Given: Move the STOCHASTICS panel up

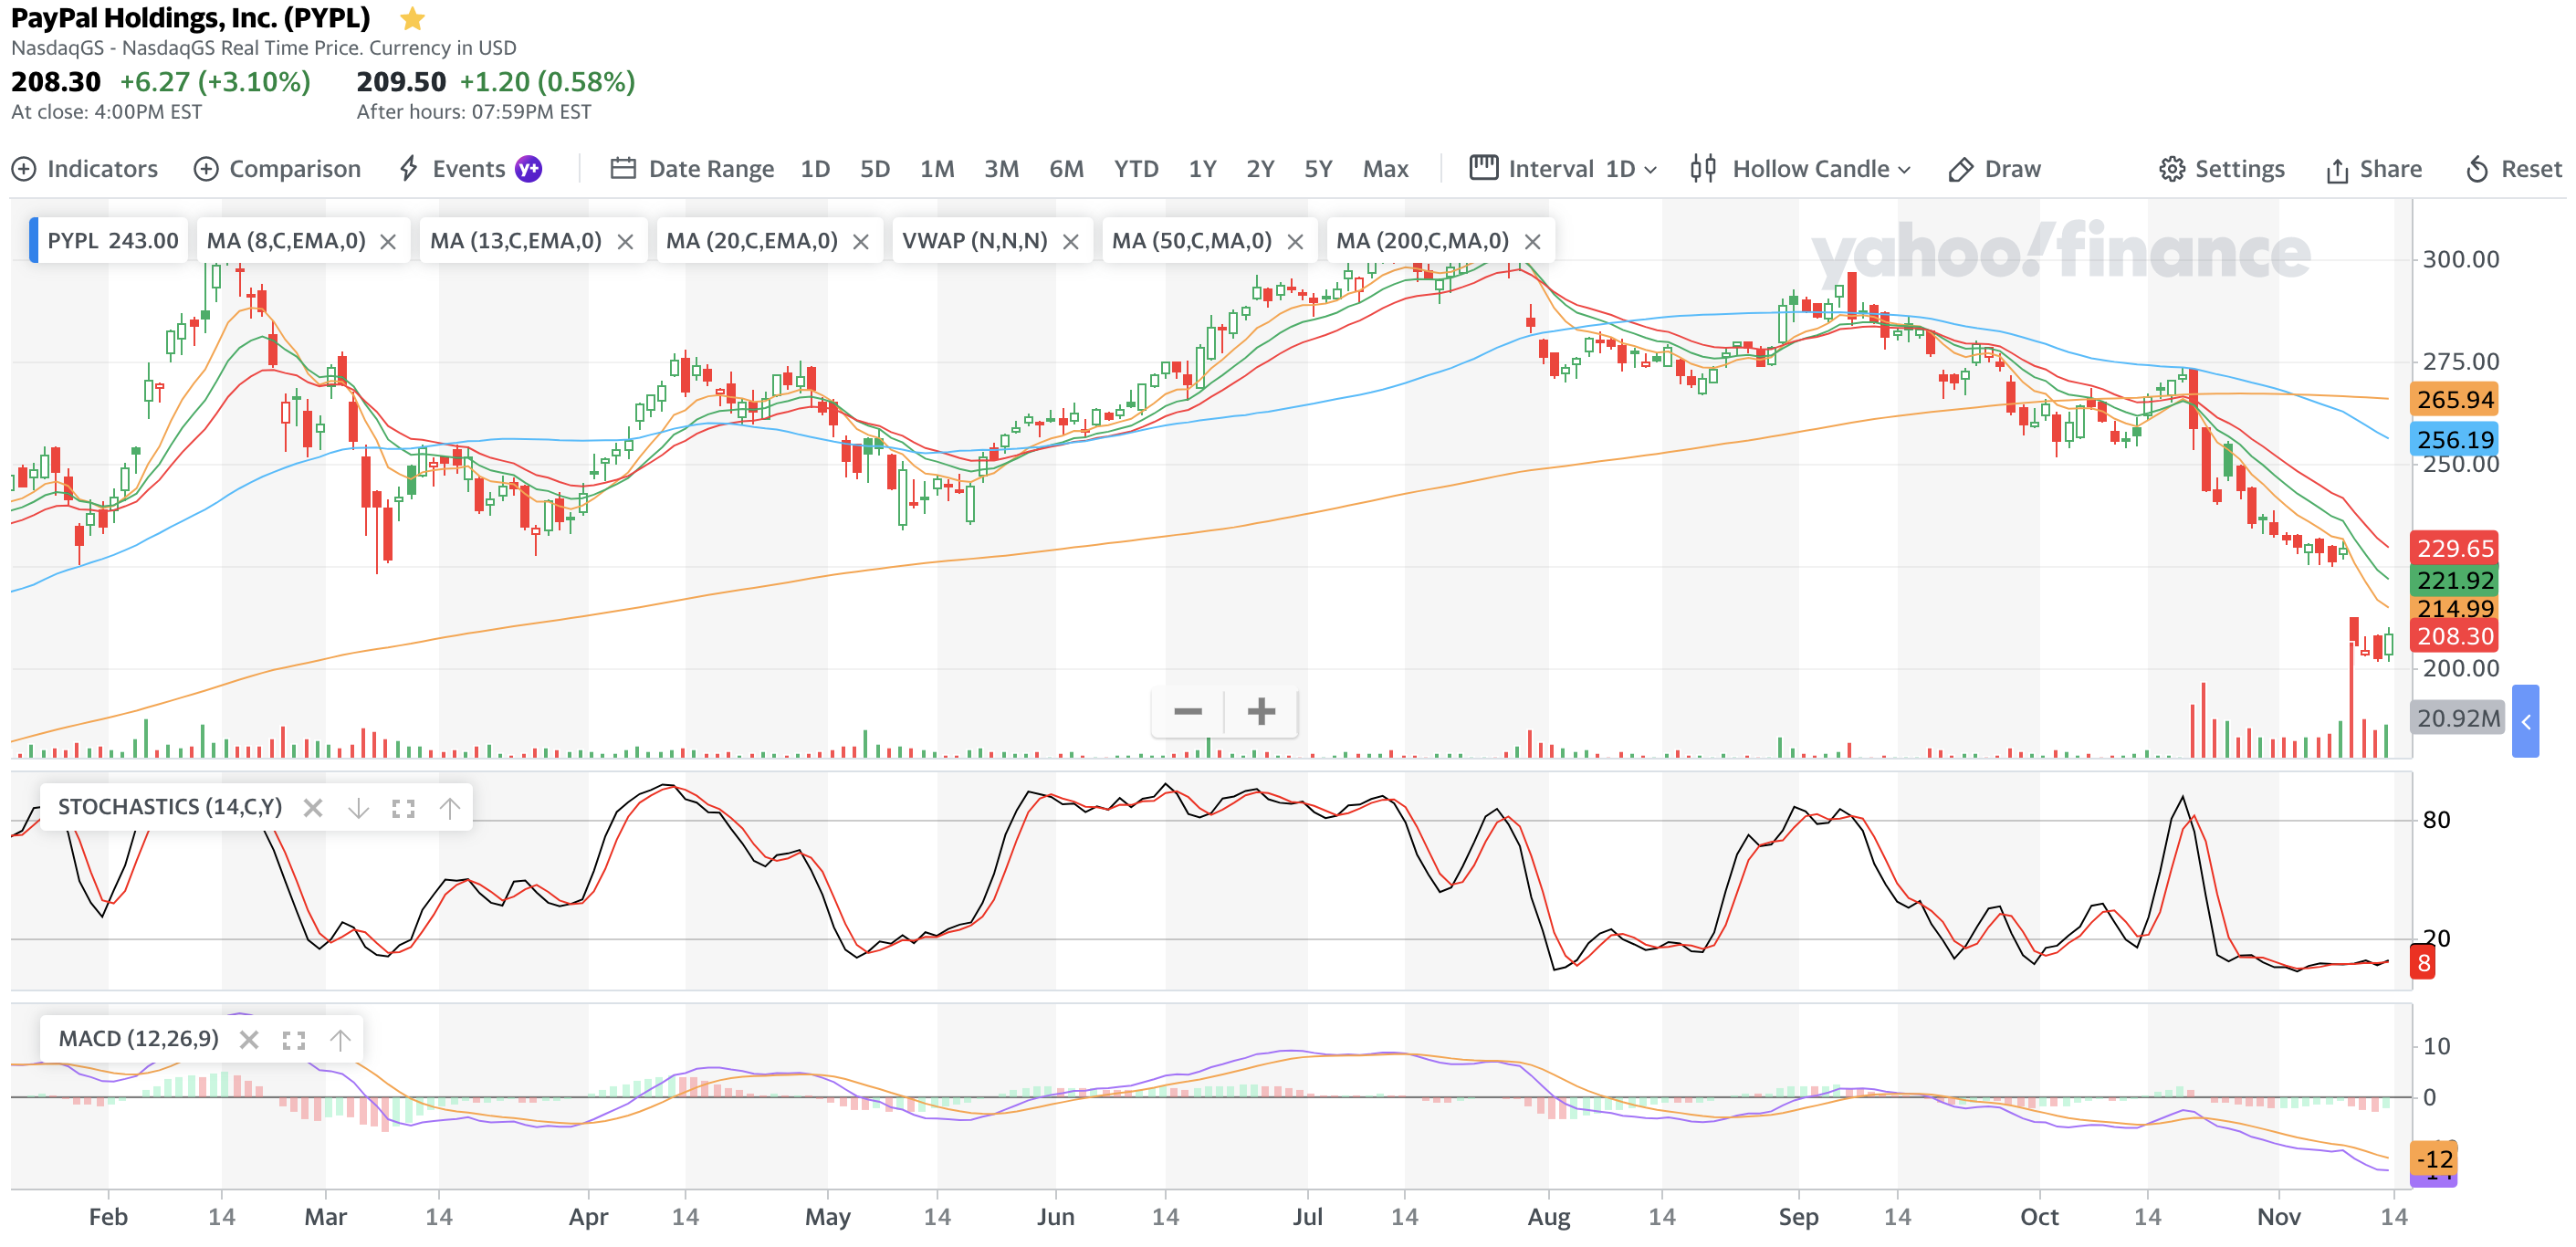Looking at the screenshot, I should click(x=450, y=808).
